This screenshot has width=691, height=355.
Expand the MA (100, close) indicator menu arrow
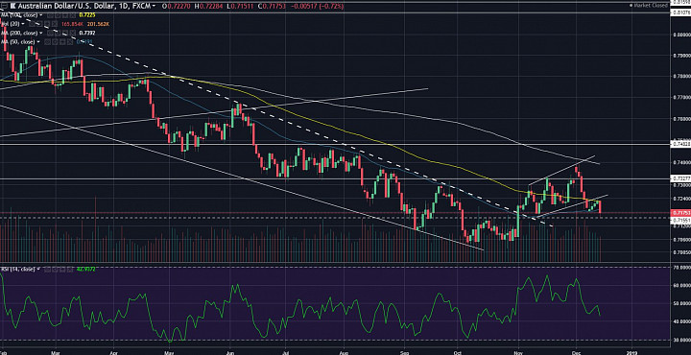point(41,15)
